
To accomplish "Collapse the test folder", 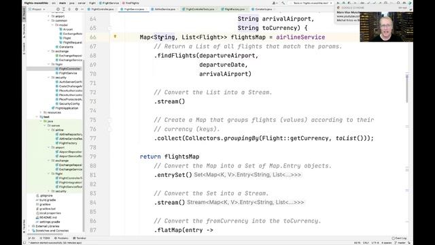I will (x=37, y=117).
